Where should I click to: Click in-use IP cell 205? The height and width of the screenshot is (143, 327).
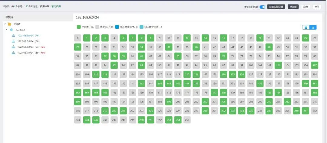click(223, 102)
